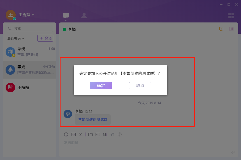Click the 确定 button to join
Image resolution: width=241 pixels, height=160 pixels.
101,86
